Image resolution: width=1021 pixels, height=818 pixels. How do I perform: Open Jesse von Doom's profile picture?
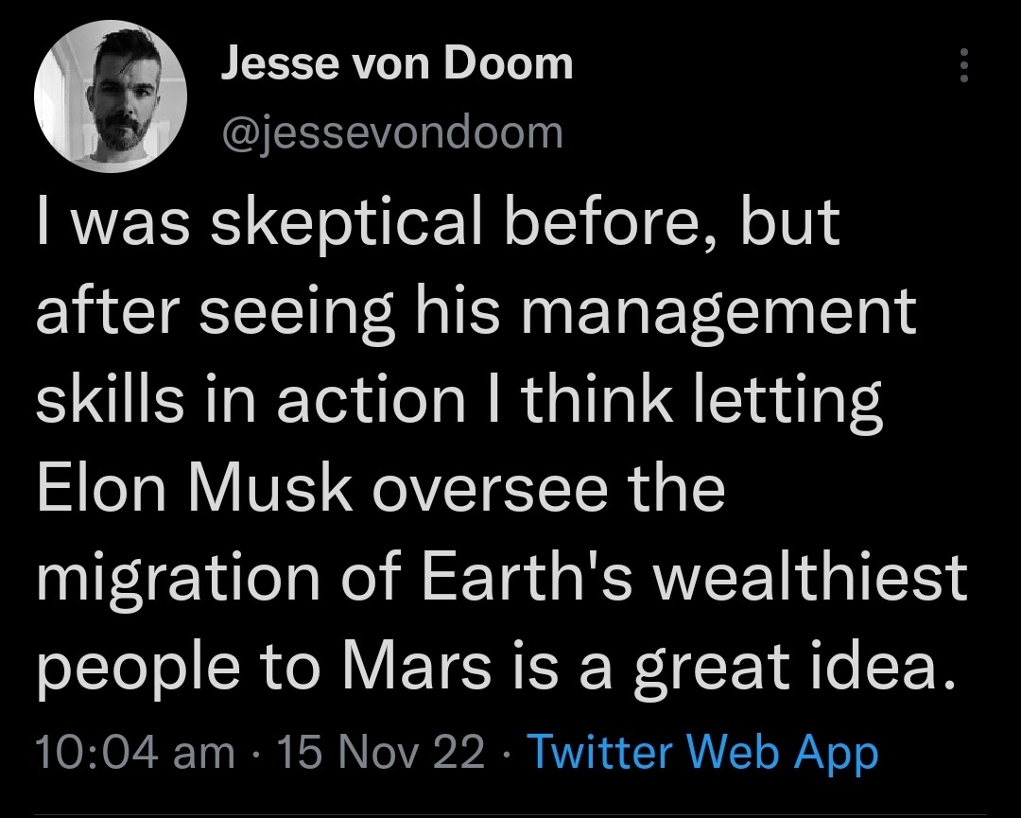tap(110, 96)
